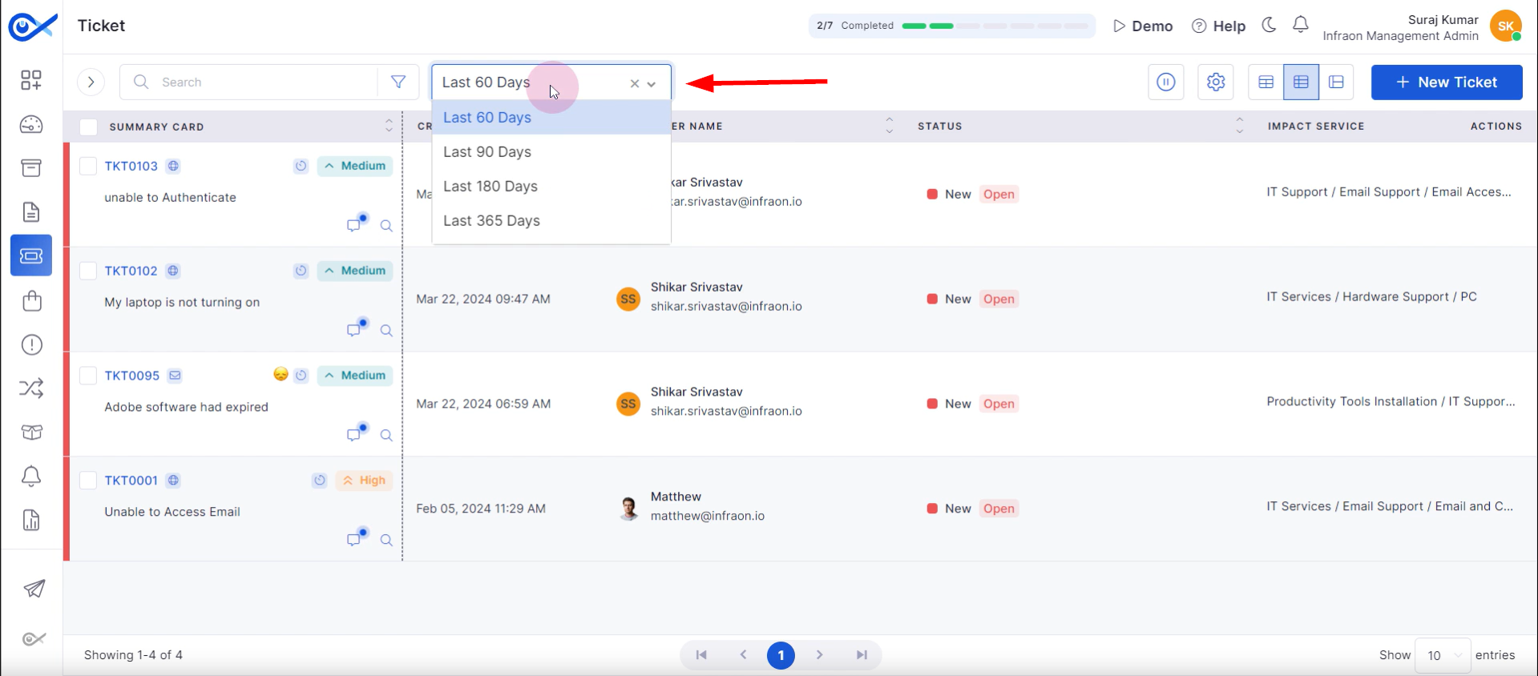
Task: Choose Last 90 Days option
Action: pos(487,152)
